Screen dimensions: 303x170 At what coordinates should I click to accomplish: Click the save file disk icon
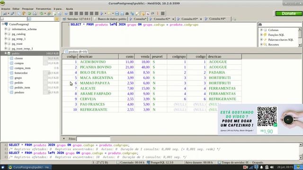coord(117,14)
